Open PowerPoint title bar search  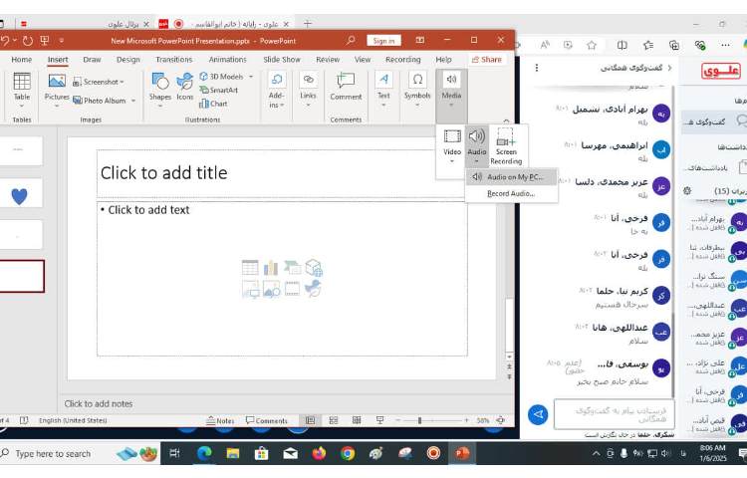click(x=351, y=41)
